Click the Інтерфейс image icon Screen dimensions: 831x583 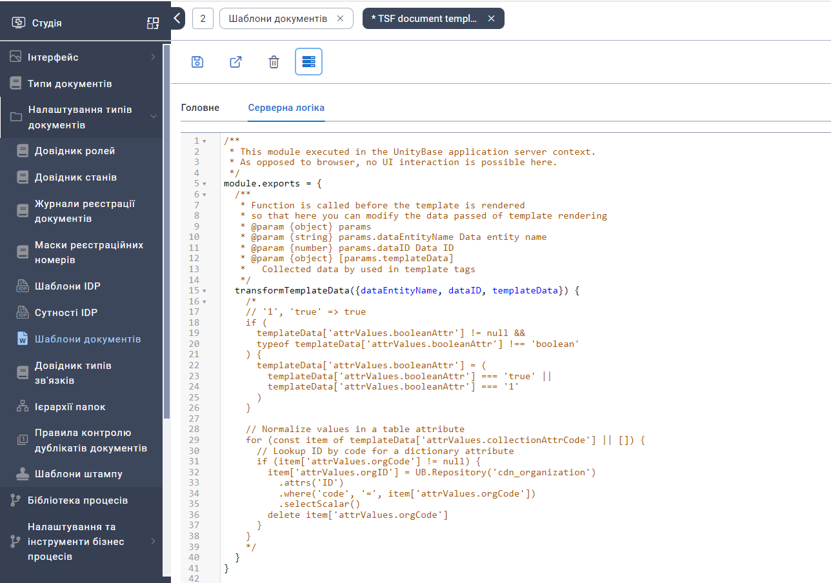(15, 57)
